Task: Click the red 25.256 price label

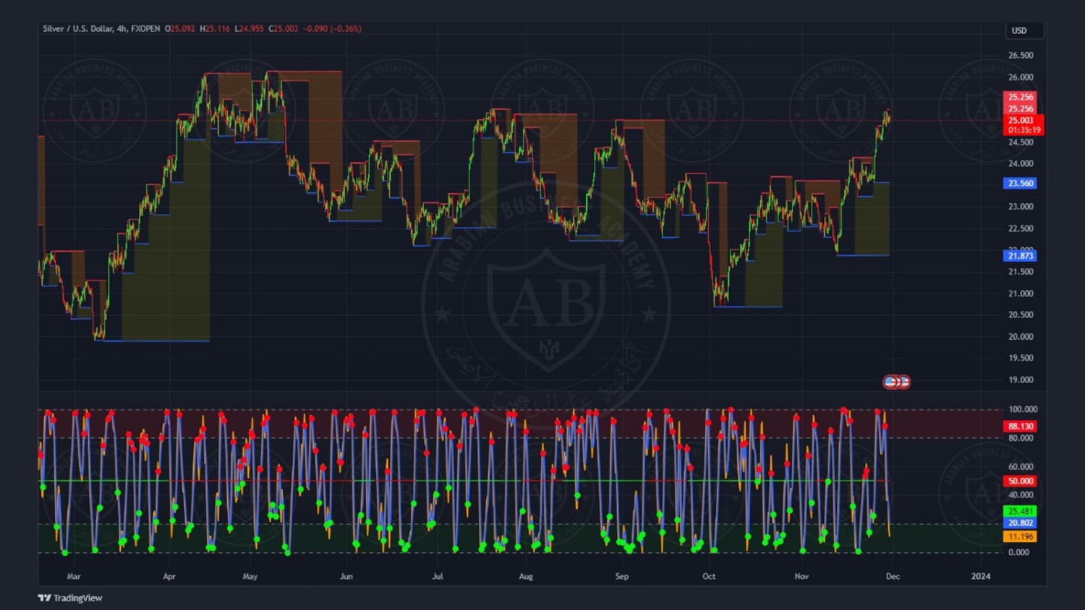Action: [1021, 98]
